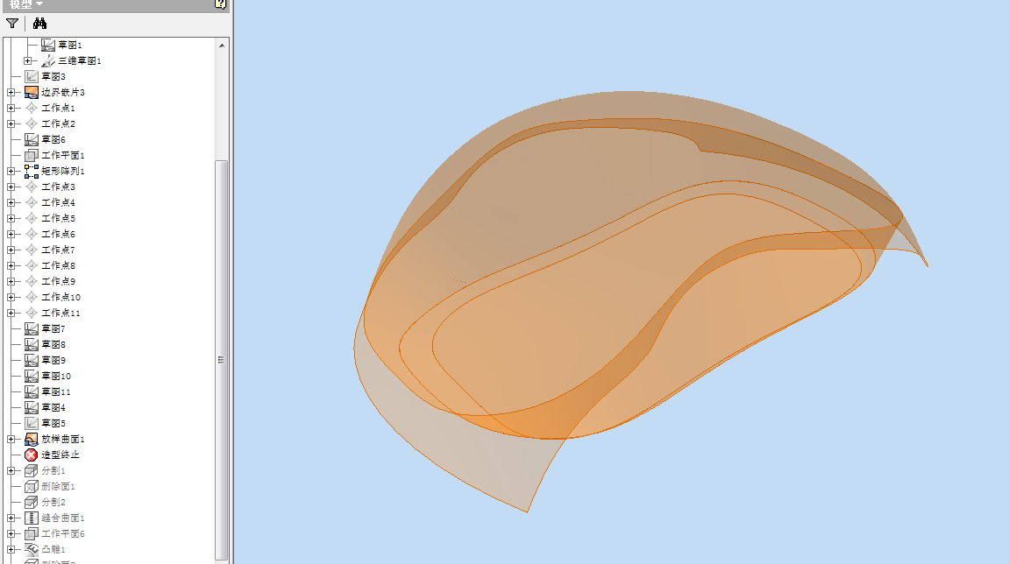The image size is (1009, 564).
Task: Expand the 工作点5 tree node
Action: (x=11, y=219)
